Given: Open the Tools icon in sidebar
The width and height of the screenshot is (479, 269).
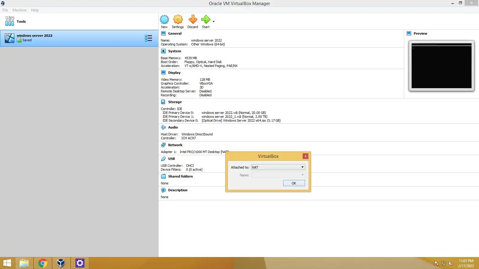Looking at the screenshot, I should coord(10,21).
